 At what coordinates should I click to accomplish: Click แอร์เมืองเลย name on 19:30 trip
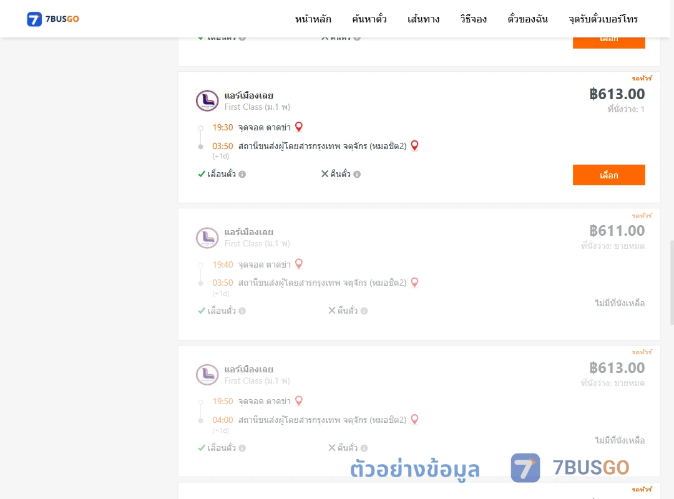click(249, 95)
